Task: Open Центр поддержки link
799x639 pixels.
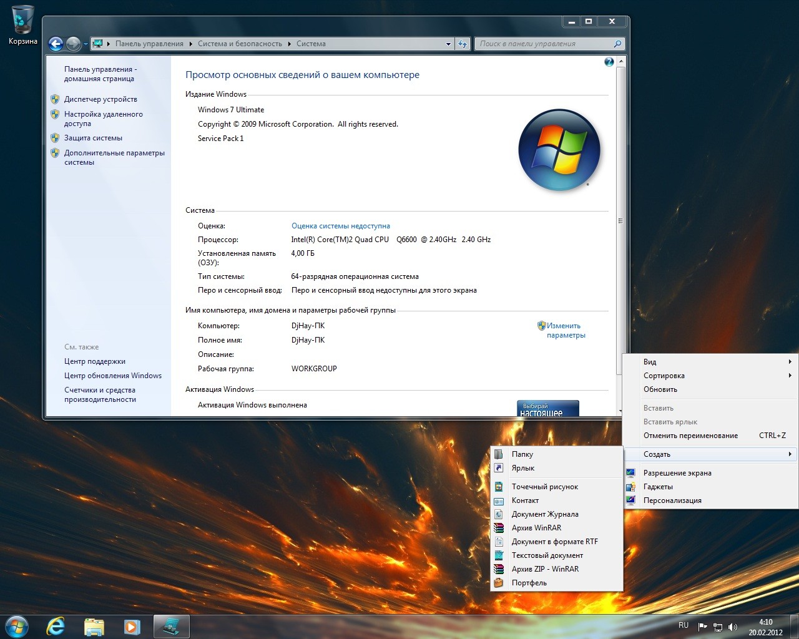Action: [95, 361]
